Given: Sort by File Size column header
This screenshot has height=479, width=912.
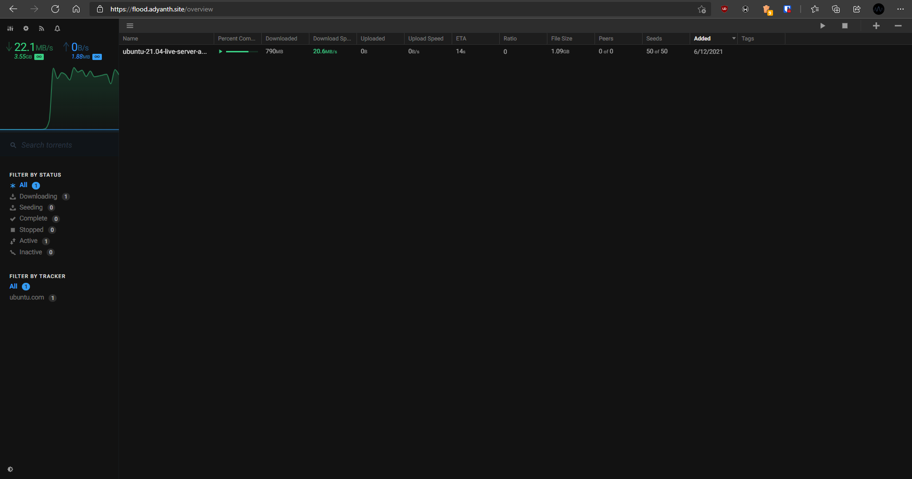Looking at the screenshot, I should (562, 39).
